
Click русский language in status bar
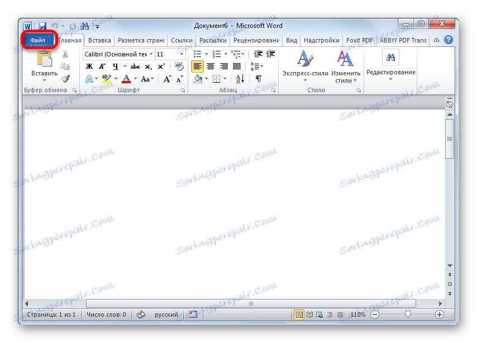click(166, 315)
